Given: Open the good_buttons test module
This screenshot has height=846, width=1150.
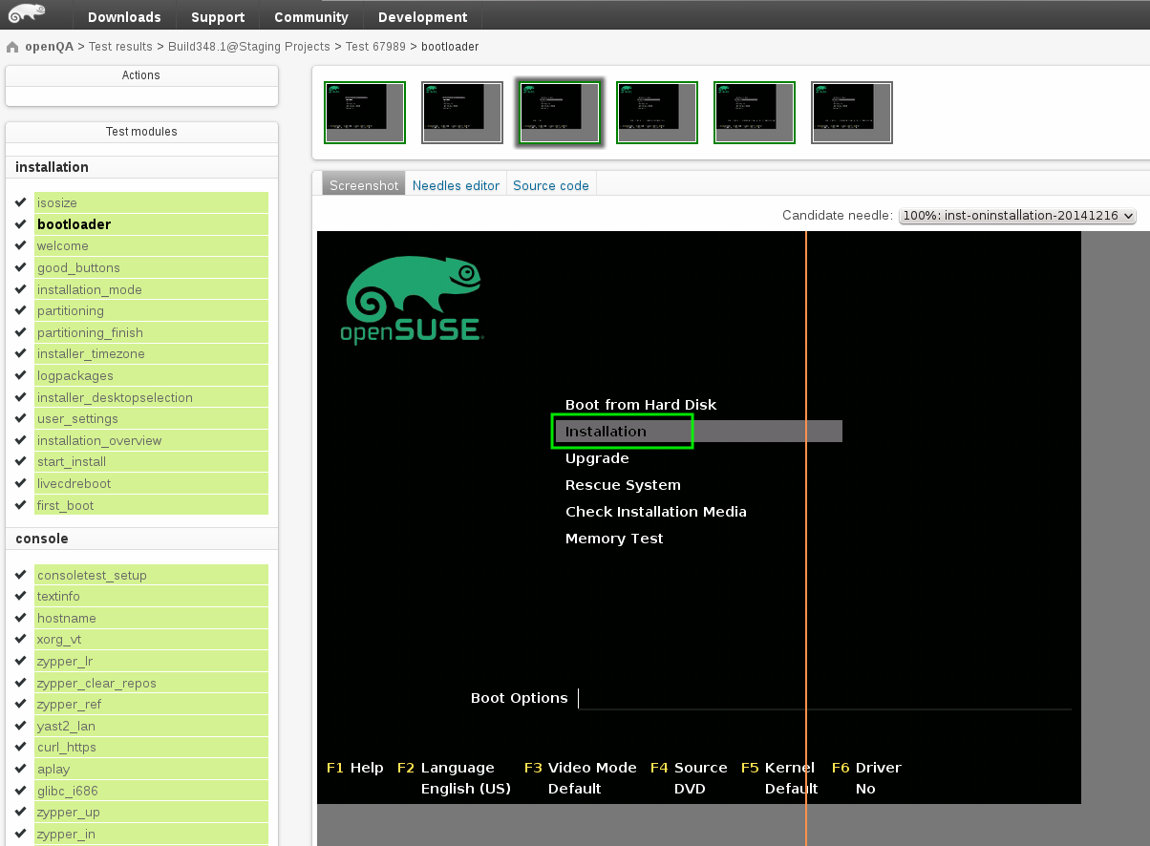Looking at the screenshot, I should tap(151, 267).
